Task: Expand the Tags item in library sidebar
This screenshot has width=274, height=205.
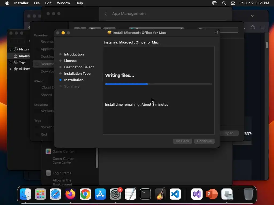Action: [10, 62]
